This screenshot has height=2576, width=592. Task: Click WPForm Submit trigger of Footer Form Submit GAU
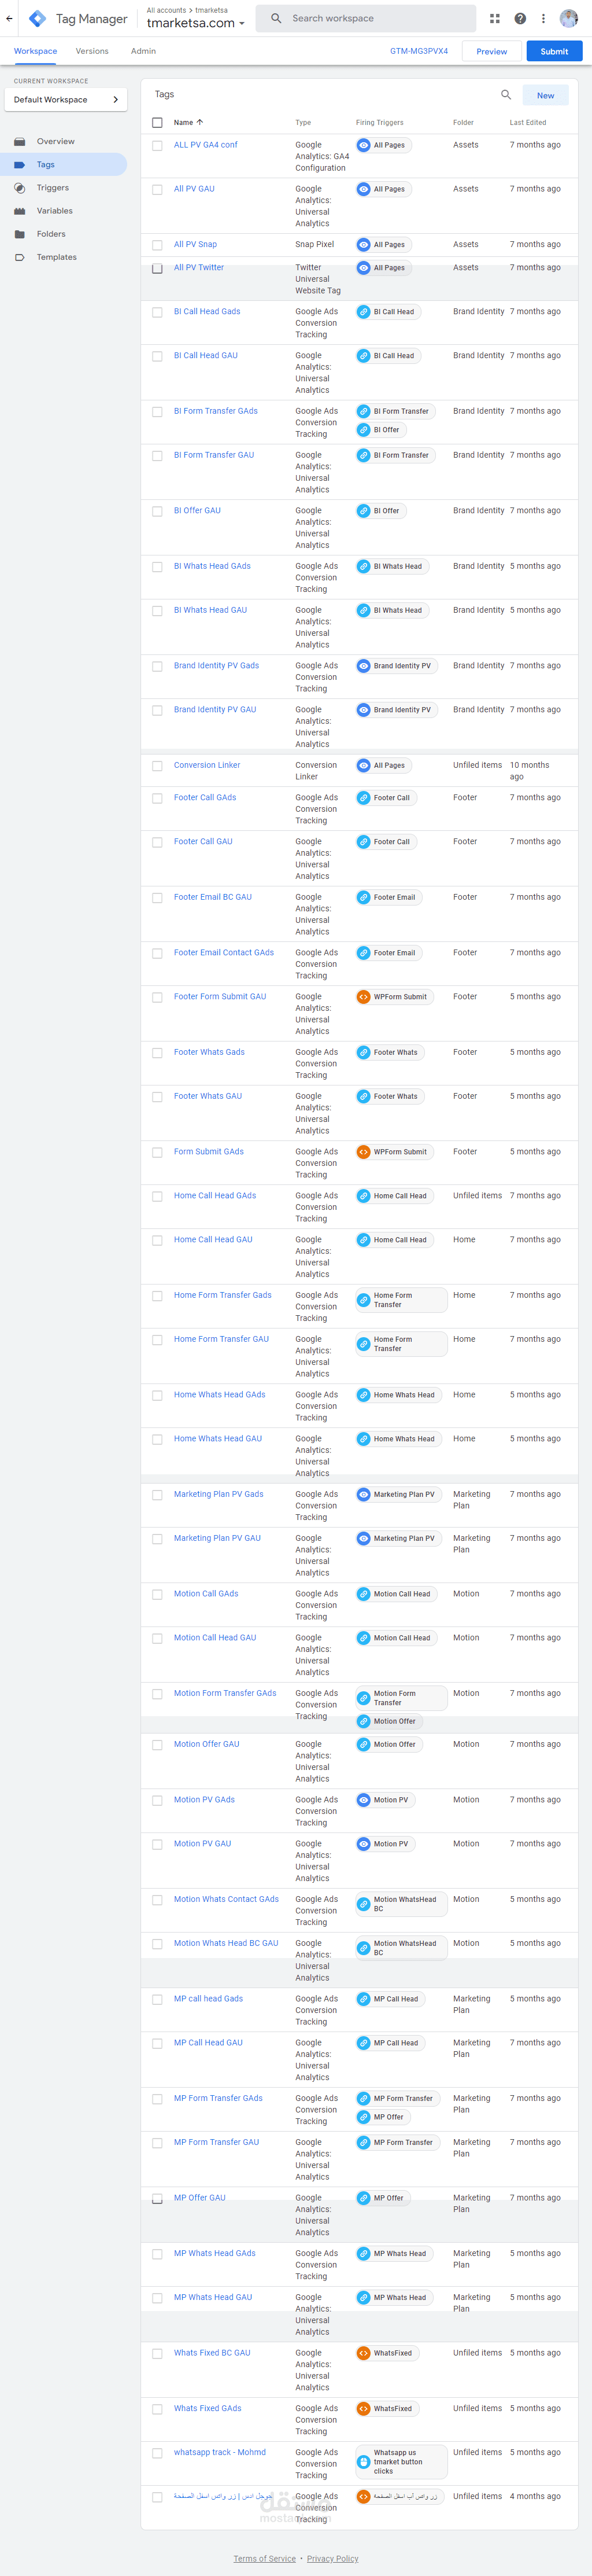click(x=394, y=997)
